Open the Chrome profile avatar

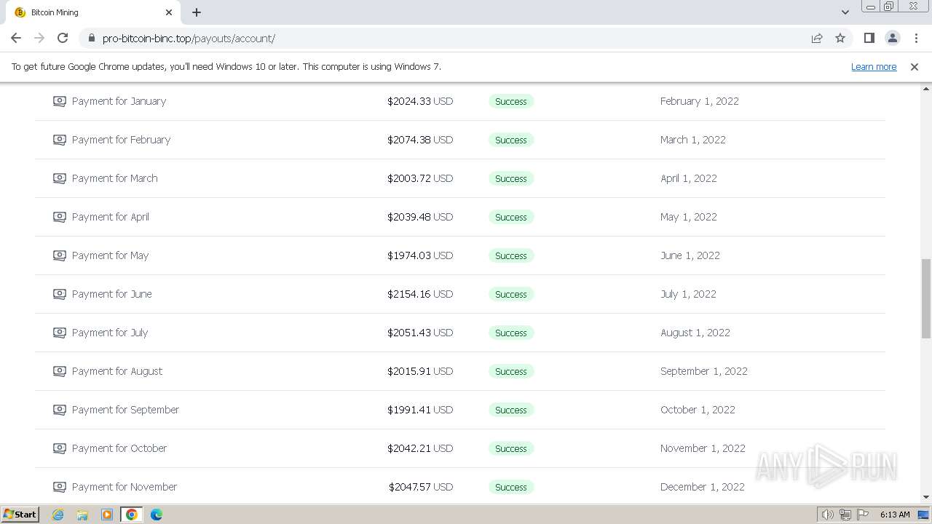coord(893,38)
